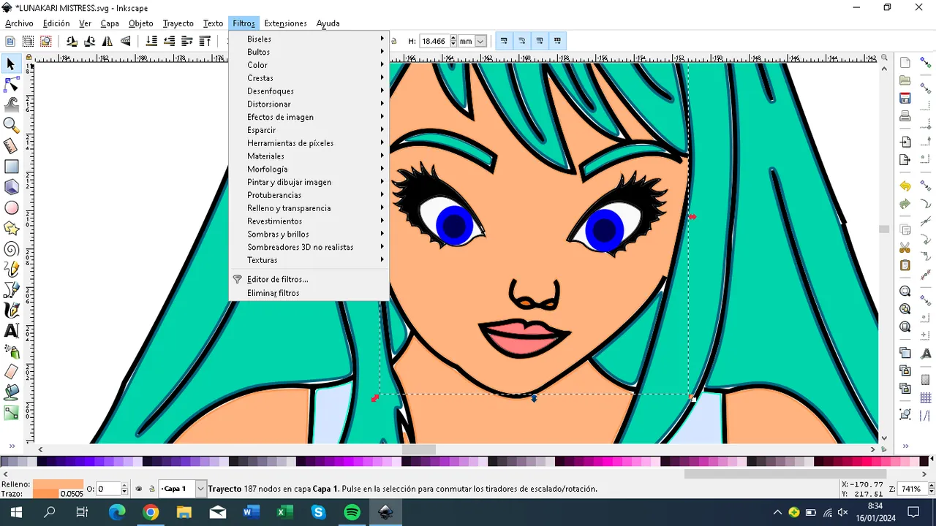Choose Eliminar filtros menu entry
The image size is (936, 526).
tap(309, 293)
